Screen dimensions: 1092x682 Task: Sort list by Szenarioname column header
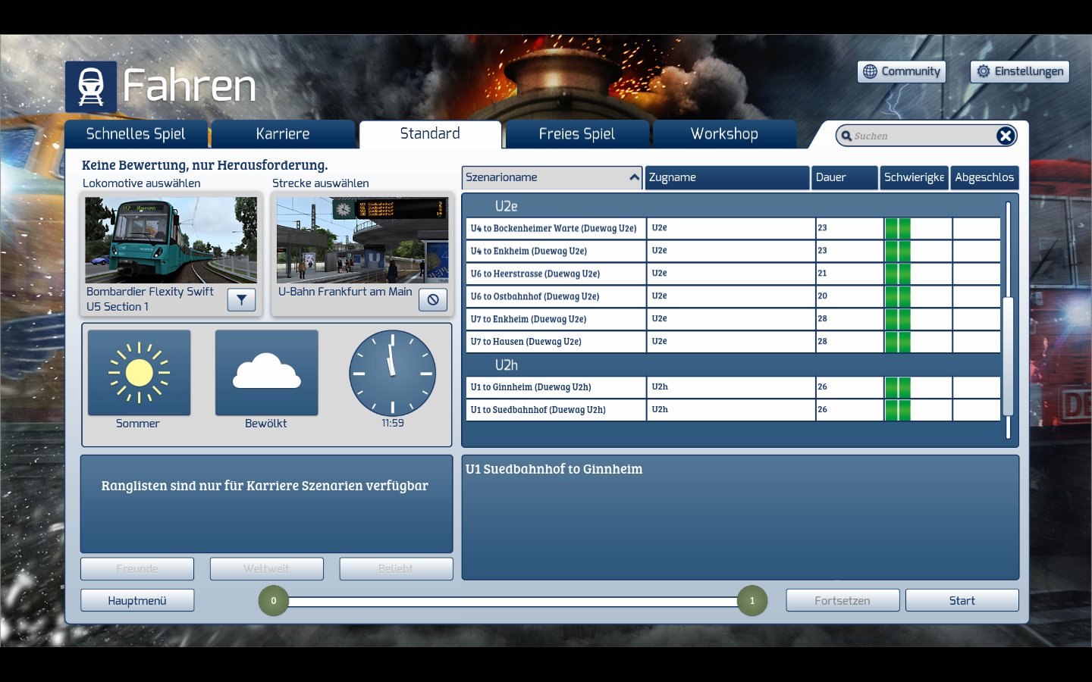pos(551,177)
